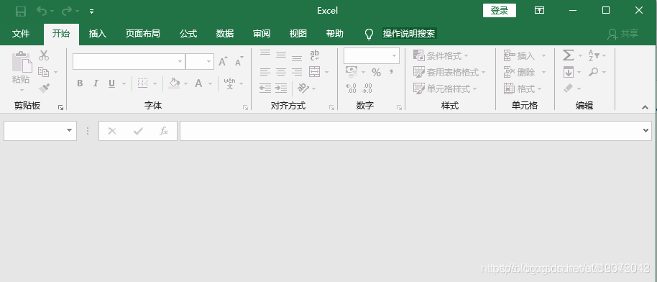Click the Font Color A icon
657x282 pixels.
(198, 83)
